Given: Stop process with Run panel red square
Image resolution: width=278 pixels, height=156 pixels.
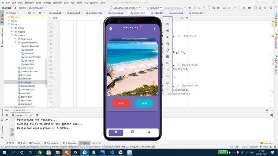Looking at the screenshot, I should [6, 115].
